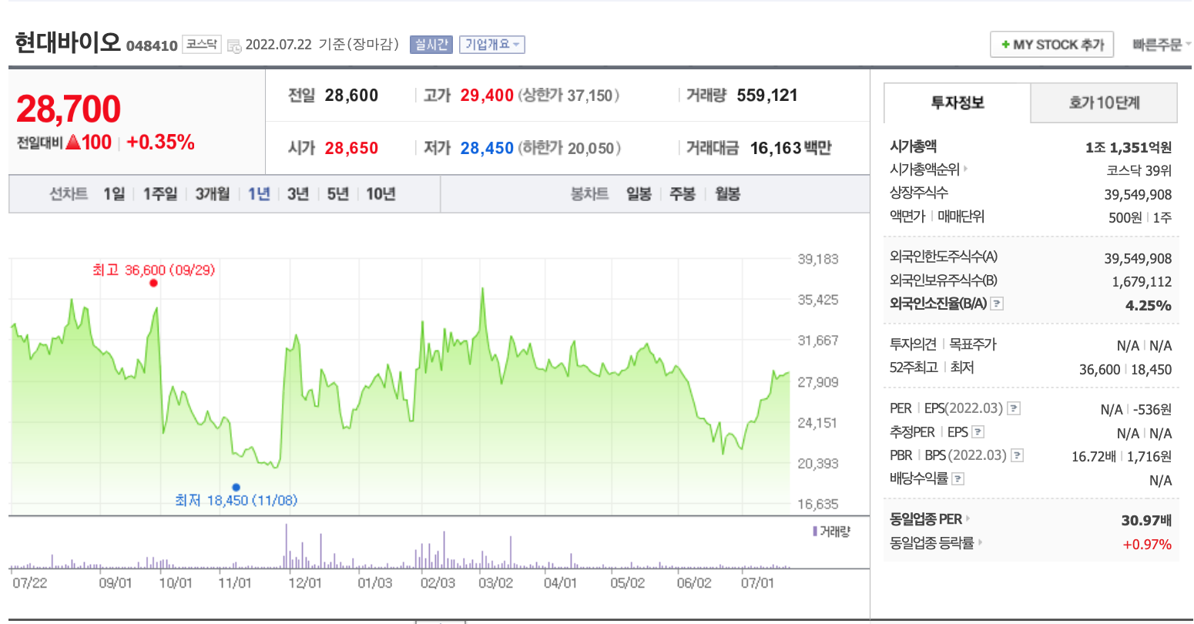Click the 투자의견 label
Screen dimensions: 1194x624
click(913, 344)
